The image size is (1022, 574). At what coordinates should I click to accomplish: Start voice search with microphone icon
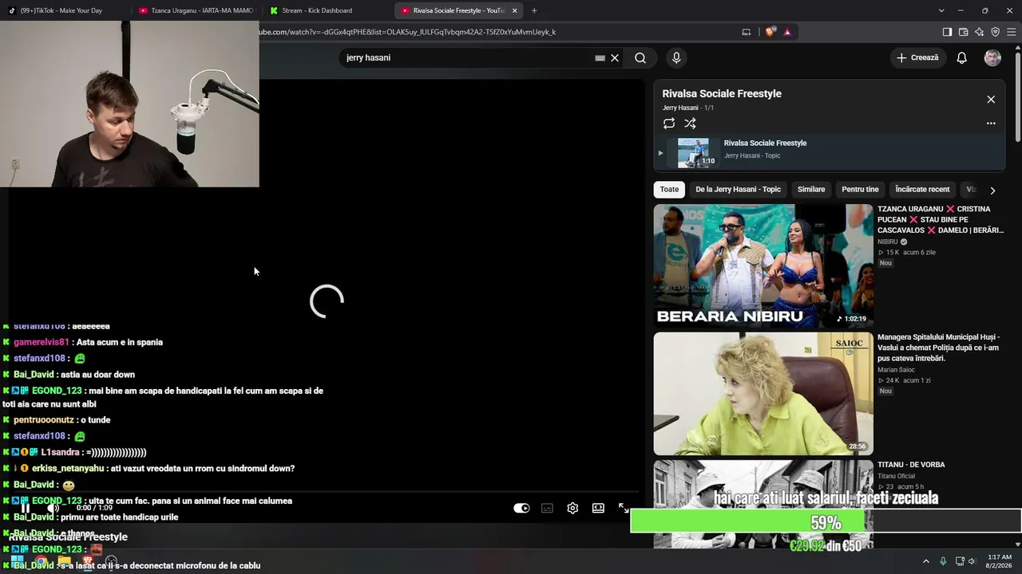676,57
